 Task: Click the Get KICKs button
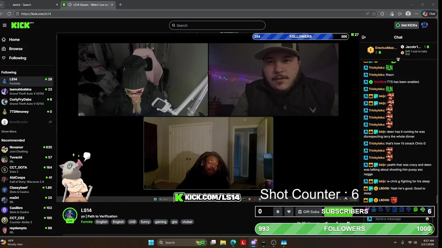(x=407, y=25)
